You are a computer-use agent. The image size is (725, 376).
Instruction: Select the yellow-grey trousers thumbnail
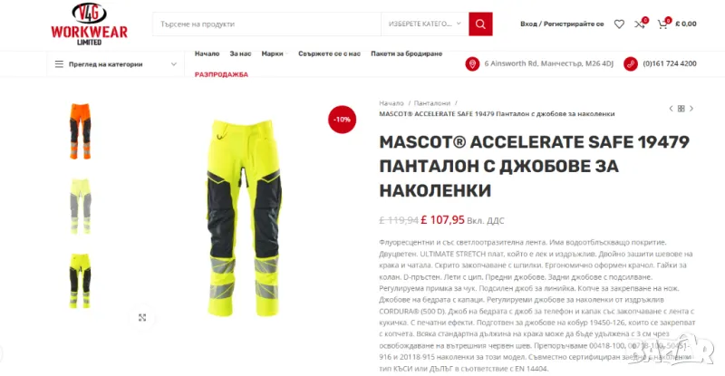(x=81, y=207)
